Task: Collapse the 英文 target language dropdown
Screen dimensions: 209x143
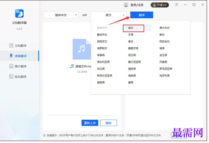Action: (x=109, y=15)
